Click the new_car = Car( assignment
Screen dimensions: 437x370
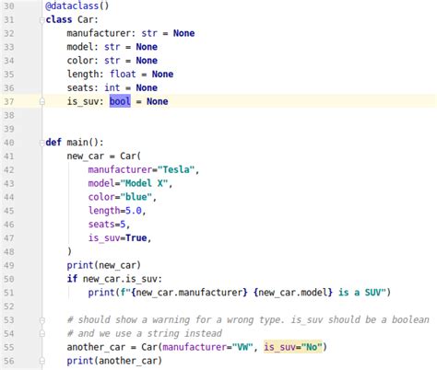click(x=104, y=156)
